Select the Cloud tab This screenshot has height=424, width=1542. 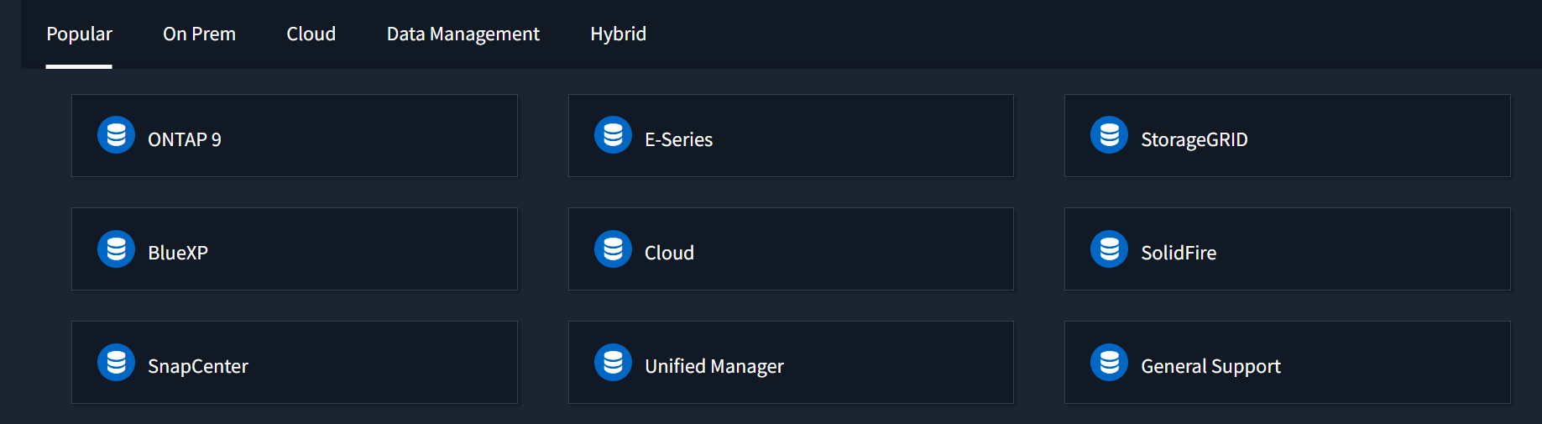311,34
